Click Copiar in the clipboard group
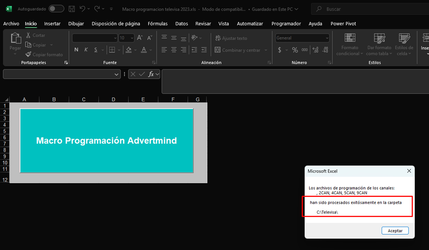 click(x=36, y=45)
